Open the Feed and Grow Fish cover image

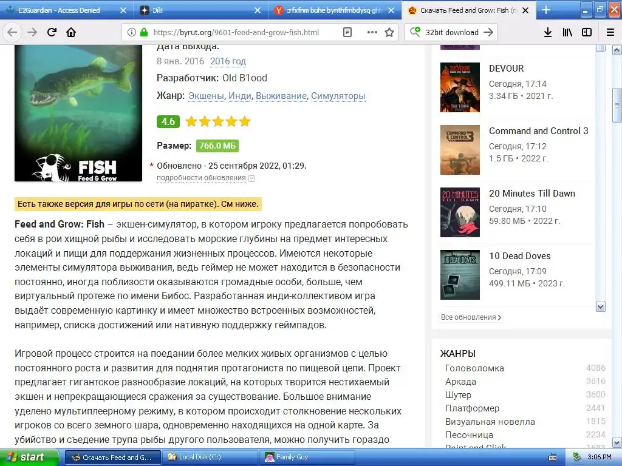78,113
